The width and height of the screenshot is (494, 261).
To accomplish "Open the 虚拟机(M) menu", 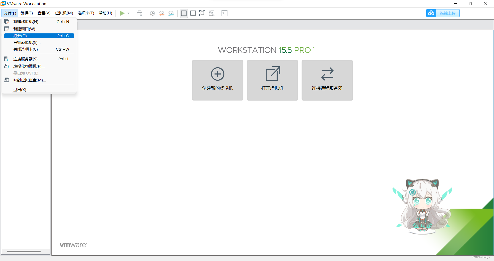I will coord(64,13).
